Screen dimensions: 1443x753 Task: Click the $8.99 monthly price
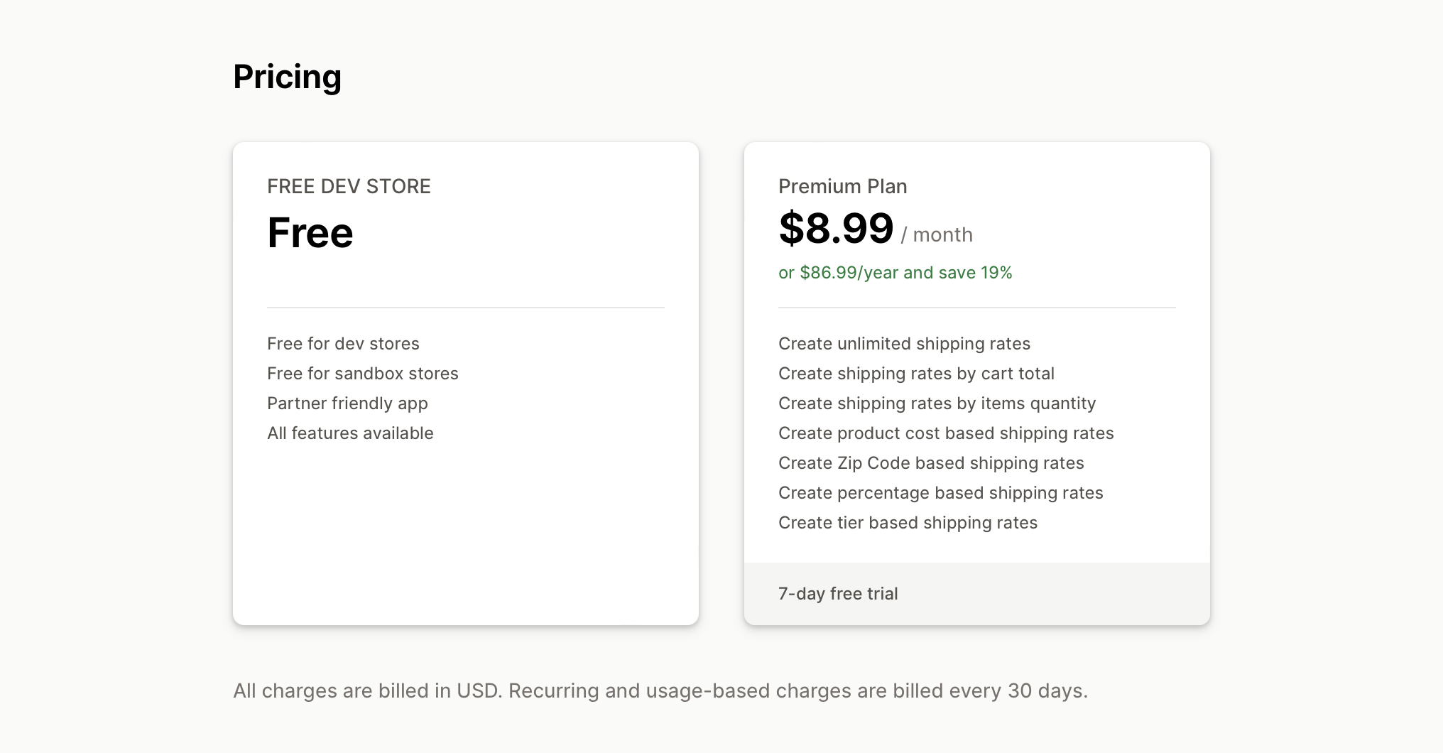coord(836,228)
